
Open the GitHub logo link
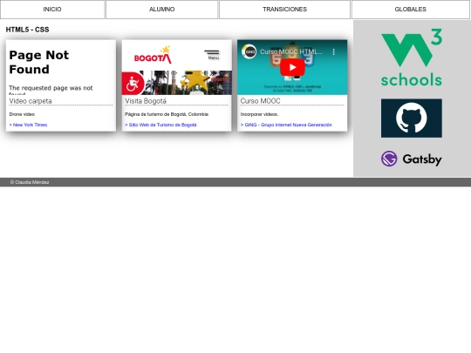412,119
